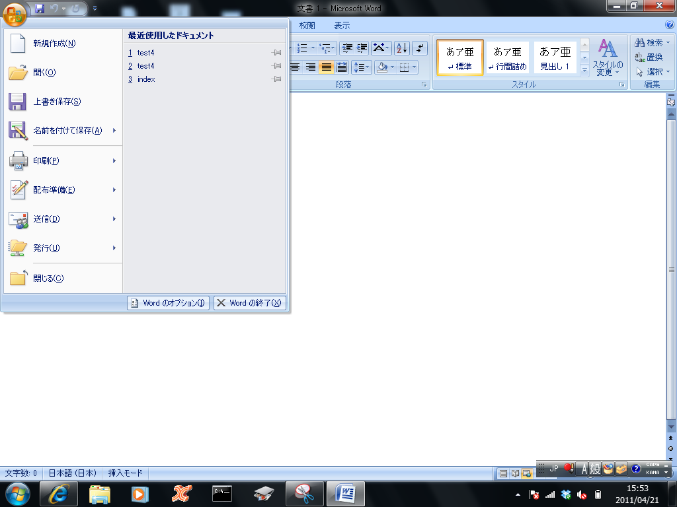The height and width of the screenshot is (507, 677).
Task: Expand submenu arrow beside 発行(U)
Action: (x=114, y=248)
